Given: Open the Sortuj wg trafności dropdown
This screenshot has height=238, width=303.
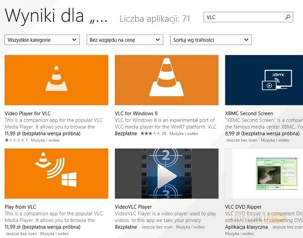Looking at the screenshot, I should (x=211, y=40).
